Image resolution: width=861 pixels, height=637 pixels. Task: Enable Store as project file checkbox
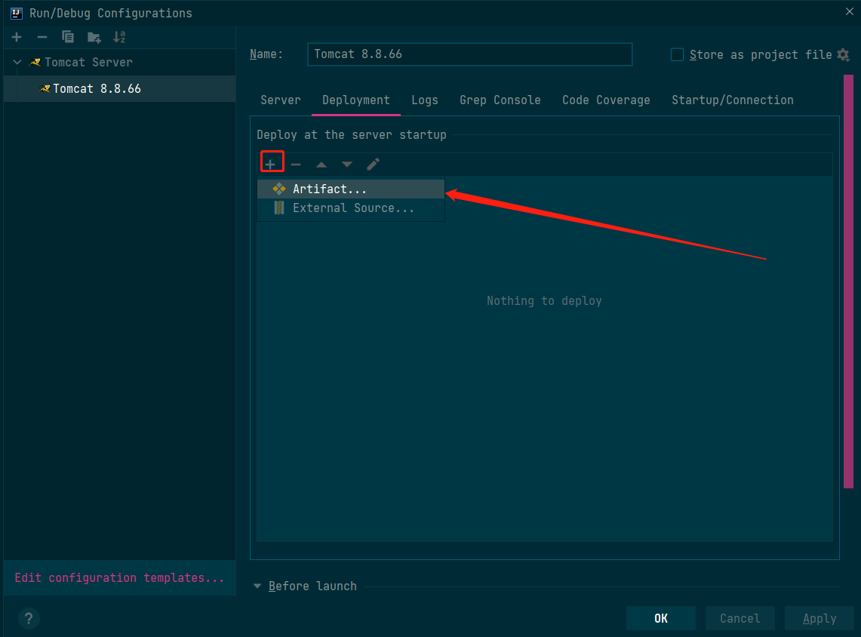click(x=677, y=54)
